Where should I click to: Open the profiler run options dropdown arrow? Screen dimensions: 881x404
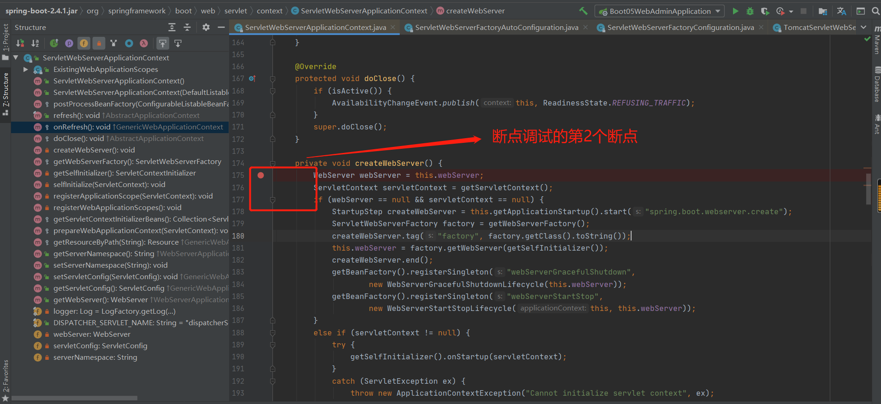pos(791,11)
